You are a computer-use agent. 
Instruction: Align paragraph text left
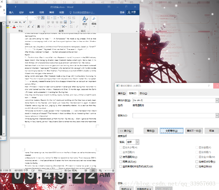49,22
